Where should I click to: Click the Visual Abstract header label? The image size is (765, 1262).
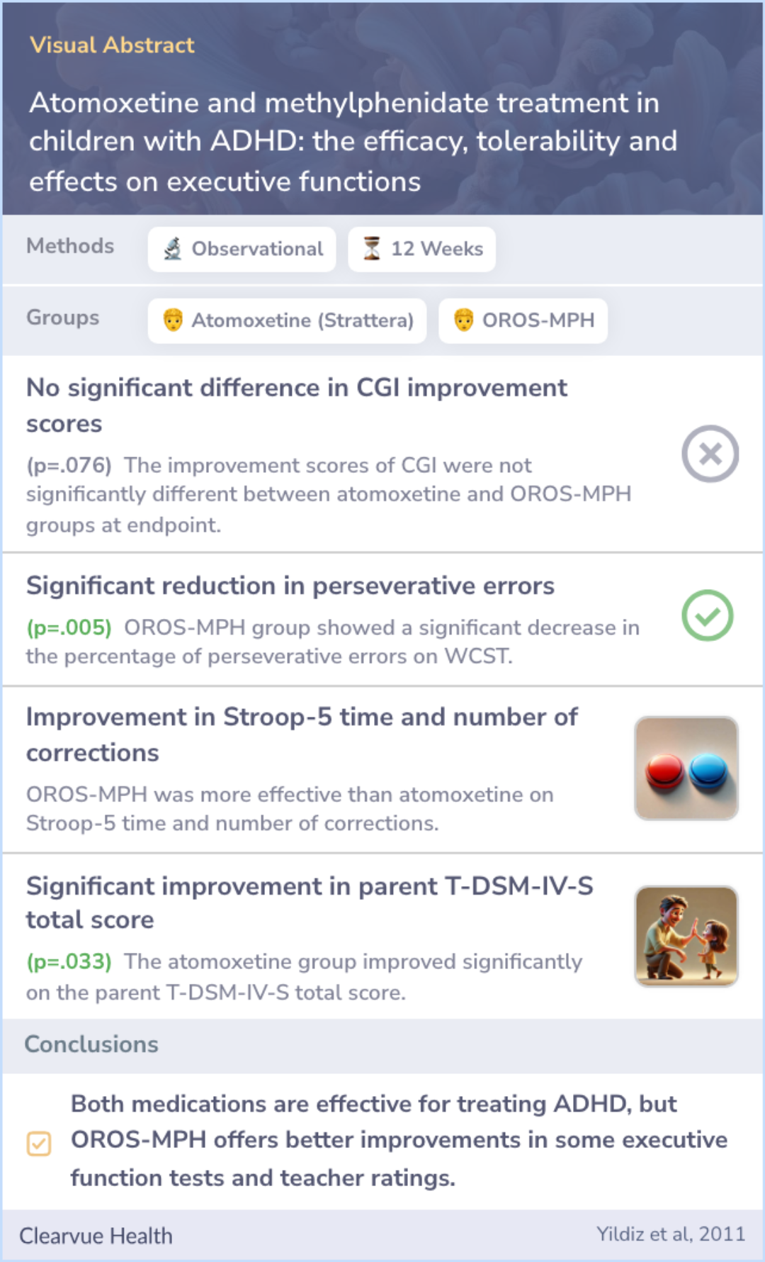[112, 45]
